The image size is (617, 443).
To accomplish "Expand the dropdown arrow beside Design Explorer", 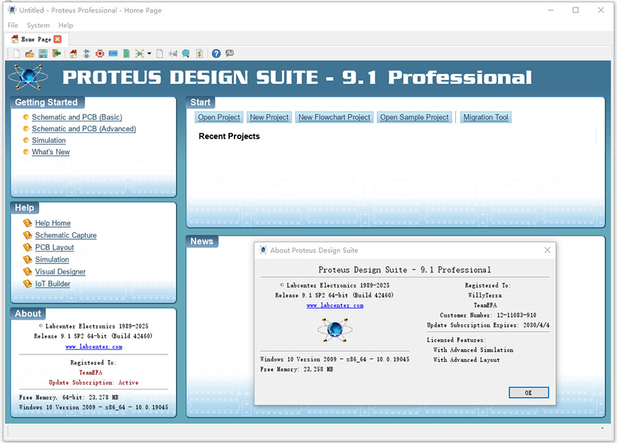I will tap(149, 53).
